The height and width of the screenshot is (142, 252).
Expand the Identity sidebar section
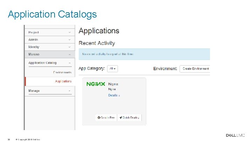pyautogui.click(x=50, y=47)
